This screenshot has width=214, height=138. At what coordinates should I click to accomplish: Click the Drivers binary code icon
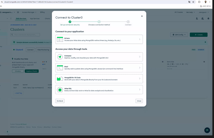(x=60, y=39)
